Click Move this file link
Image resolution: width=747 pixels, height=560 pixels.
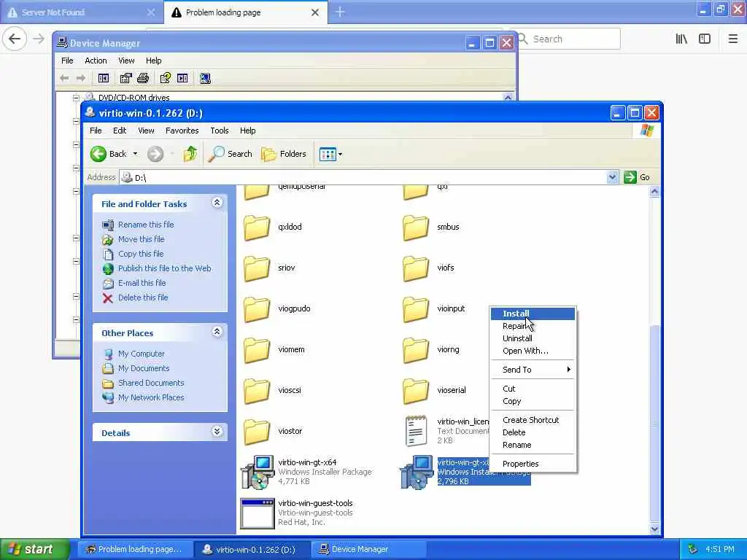coord(141,239)
